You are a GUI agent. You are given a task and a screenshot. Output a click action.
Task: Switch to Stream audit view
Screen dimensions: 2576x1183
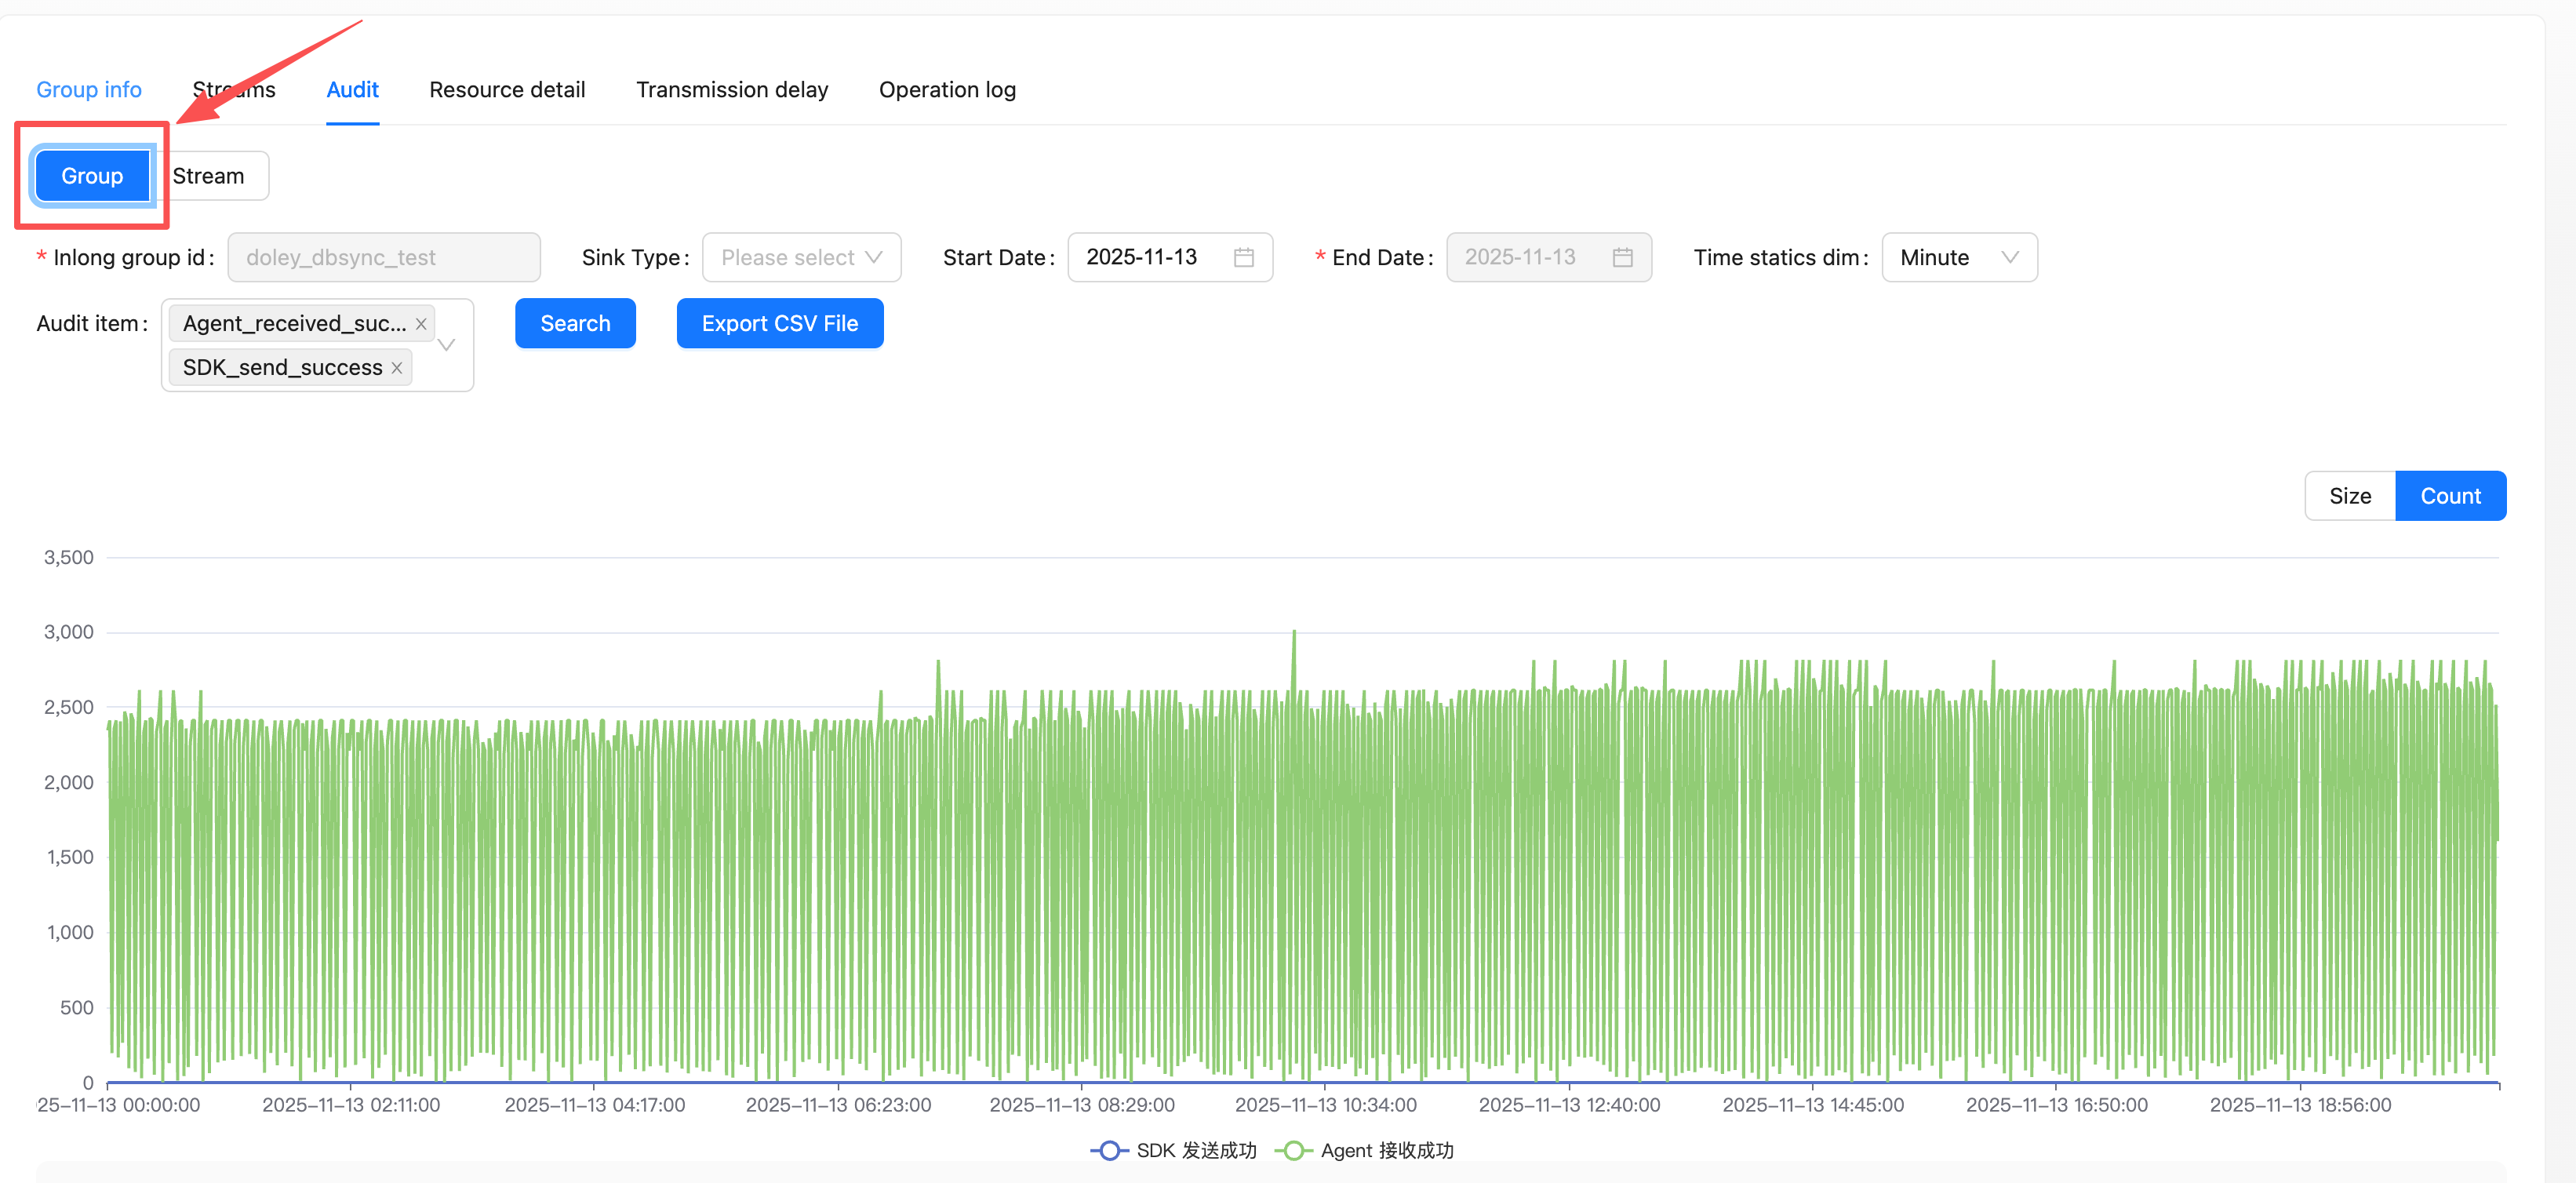point(209,176)
